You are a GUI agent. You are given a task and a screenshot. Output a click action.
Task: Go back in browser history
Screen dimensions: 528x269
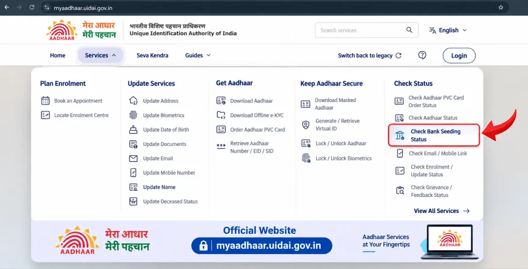(x=7, y=7)
